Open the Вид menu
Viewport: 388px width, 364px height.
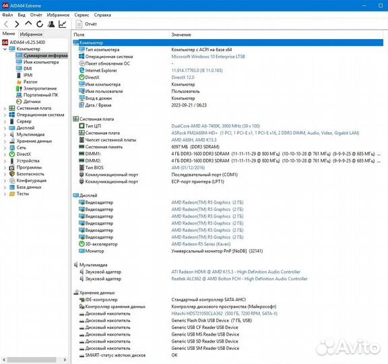[22, 15]
